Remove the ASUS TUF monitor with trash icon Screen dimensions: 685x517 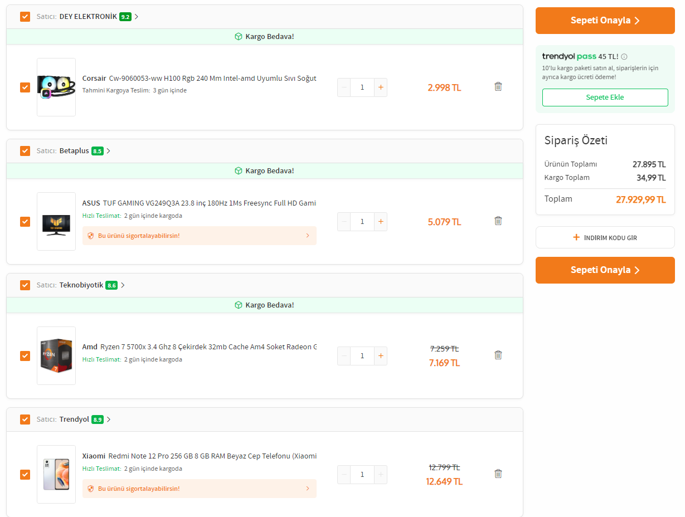498,221
